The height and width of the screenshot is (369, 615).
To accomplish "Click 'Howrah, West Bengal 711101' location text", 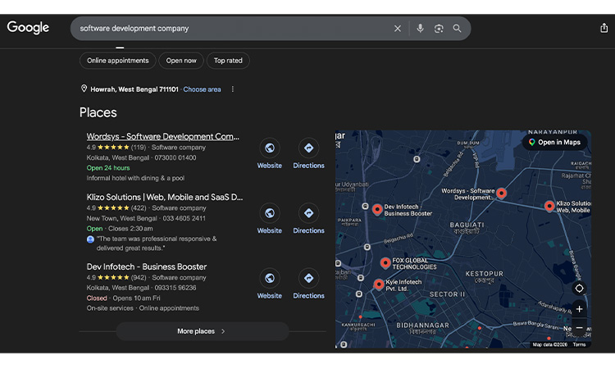I will pos(134,89).
